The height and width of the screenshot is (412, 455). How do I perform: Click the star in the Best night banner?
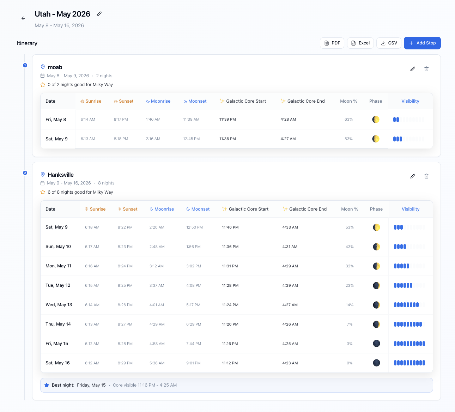[47, 385]
